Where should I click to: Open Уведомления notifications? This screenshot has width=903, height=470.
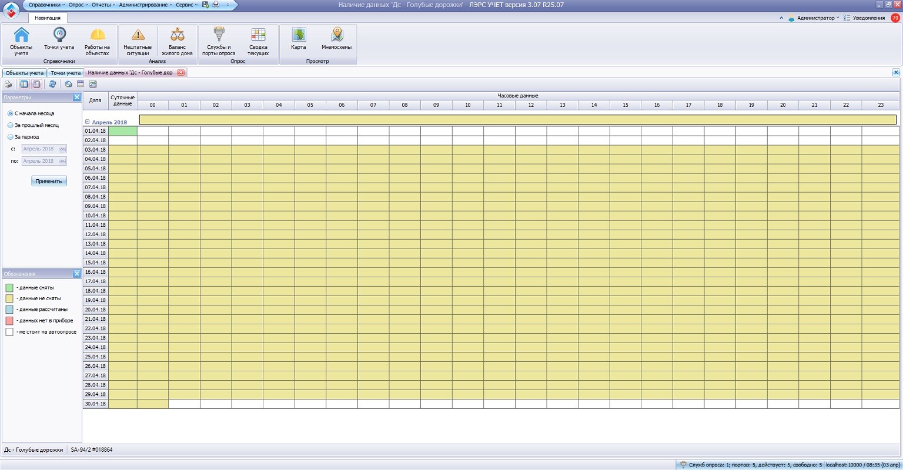coord(864,18)
